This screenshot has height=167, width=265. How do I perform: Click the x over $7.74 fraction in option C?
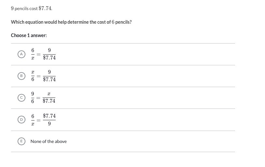pyautogui.click(x=49, y=97)
